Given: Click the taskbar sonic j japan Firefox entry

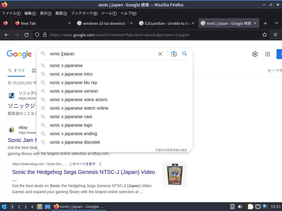Looking at the screenshot, I should pyautogui.click(x=79, y=207).
